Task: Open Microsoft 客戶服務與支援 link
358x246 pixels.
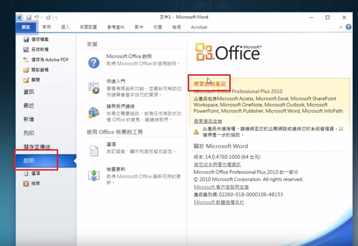Action: pyautogui.click(x=221, y=187)
